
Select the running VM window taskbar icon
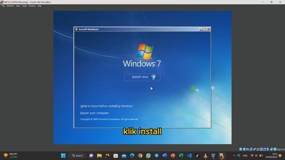coord(222,156)
